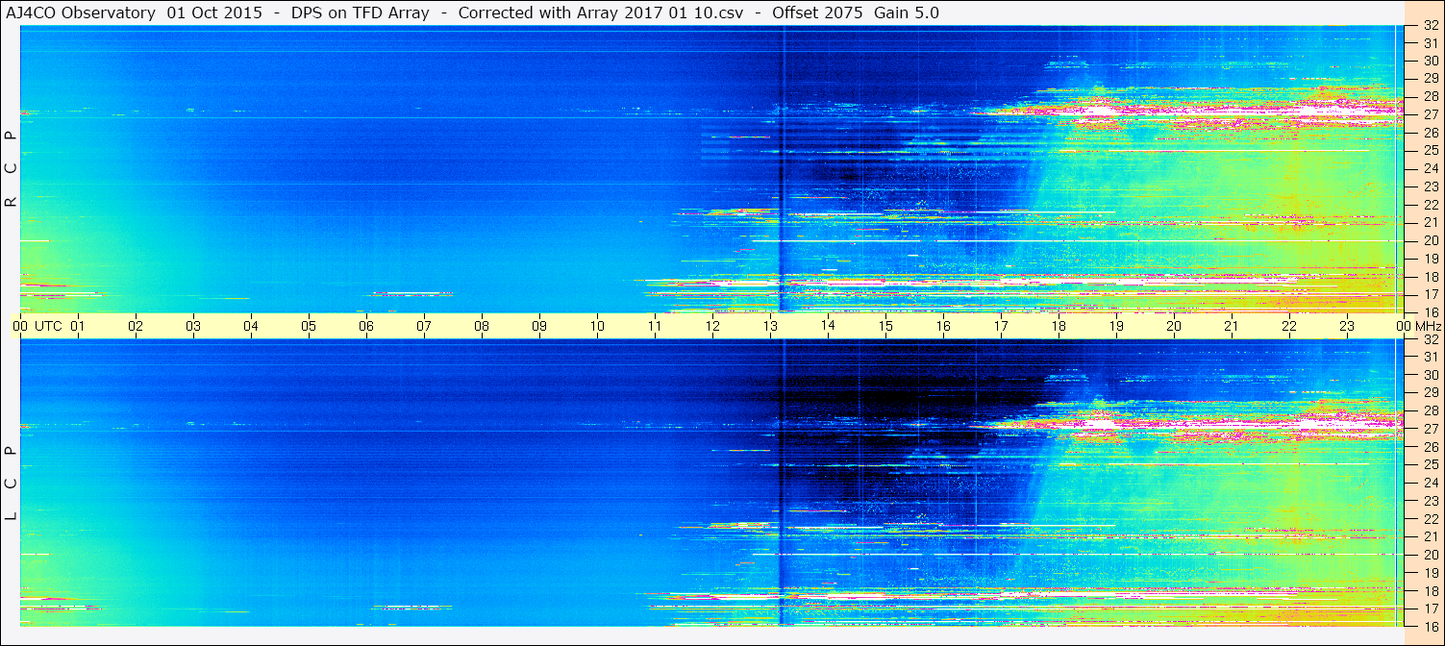Click the Offset 2075 value
The height and width of the screenshot is (646, 1445).
[818, 13]
